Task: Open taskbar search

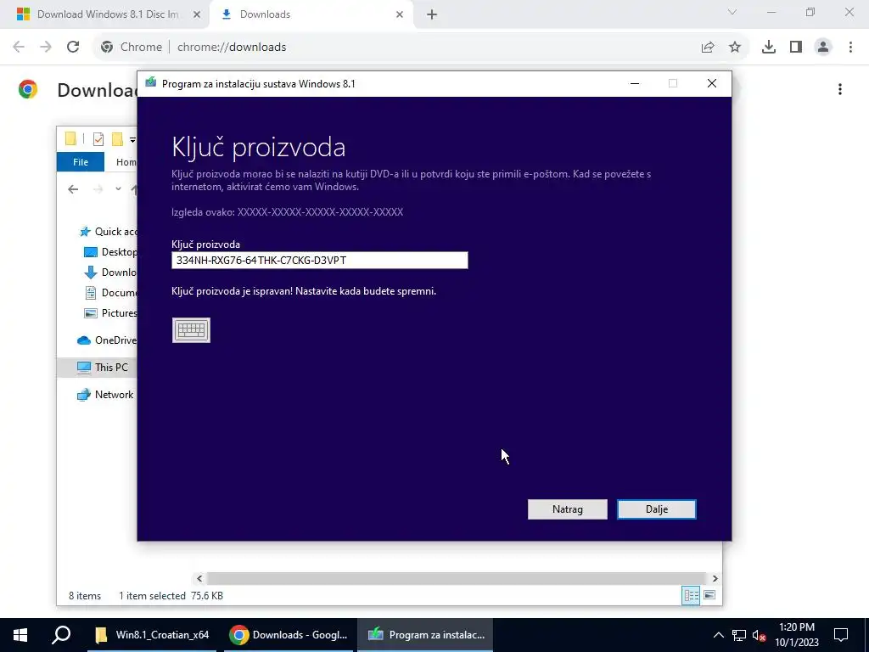Action: click(x=61, y=635)
